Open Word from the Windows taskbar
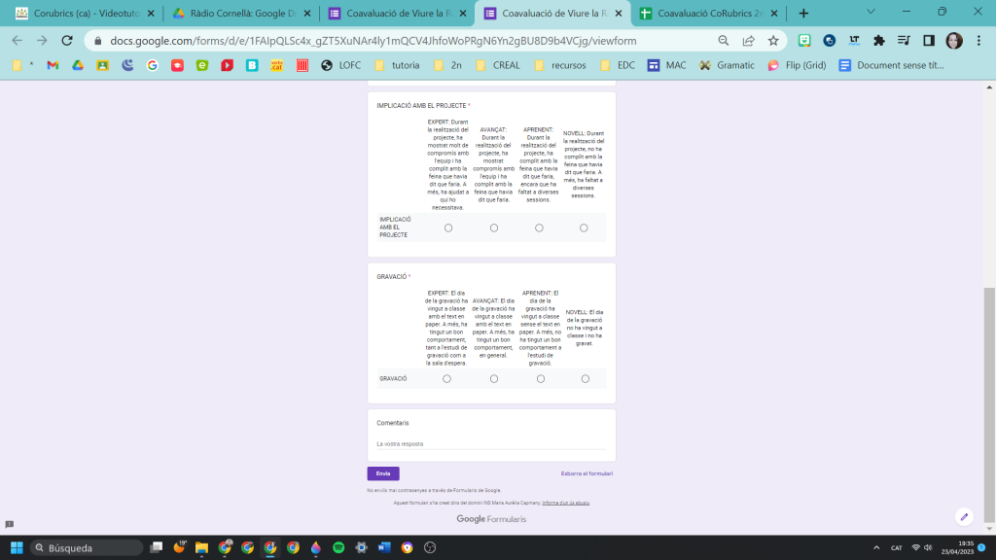996x560 pixels. [384, 547]
